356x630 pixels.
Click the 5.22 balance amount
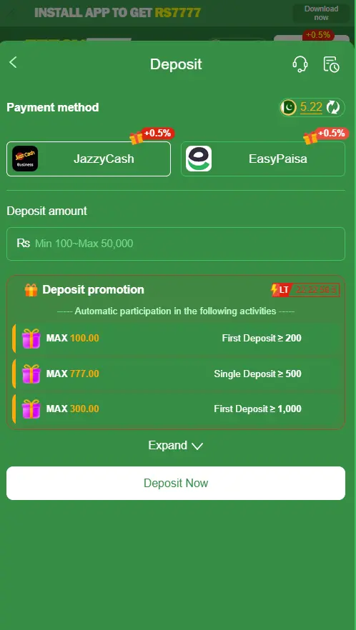pos(311,107)
